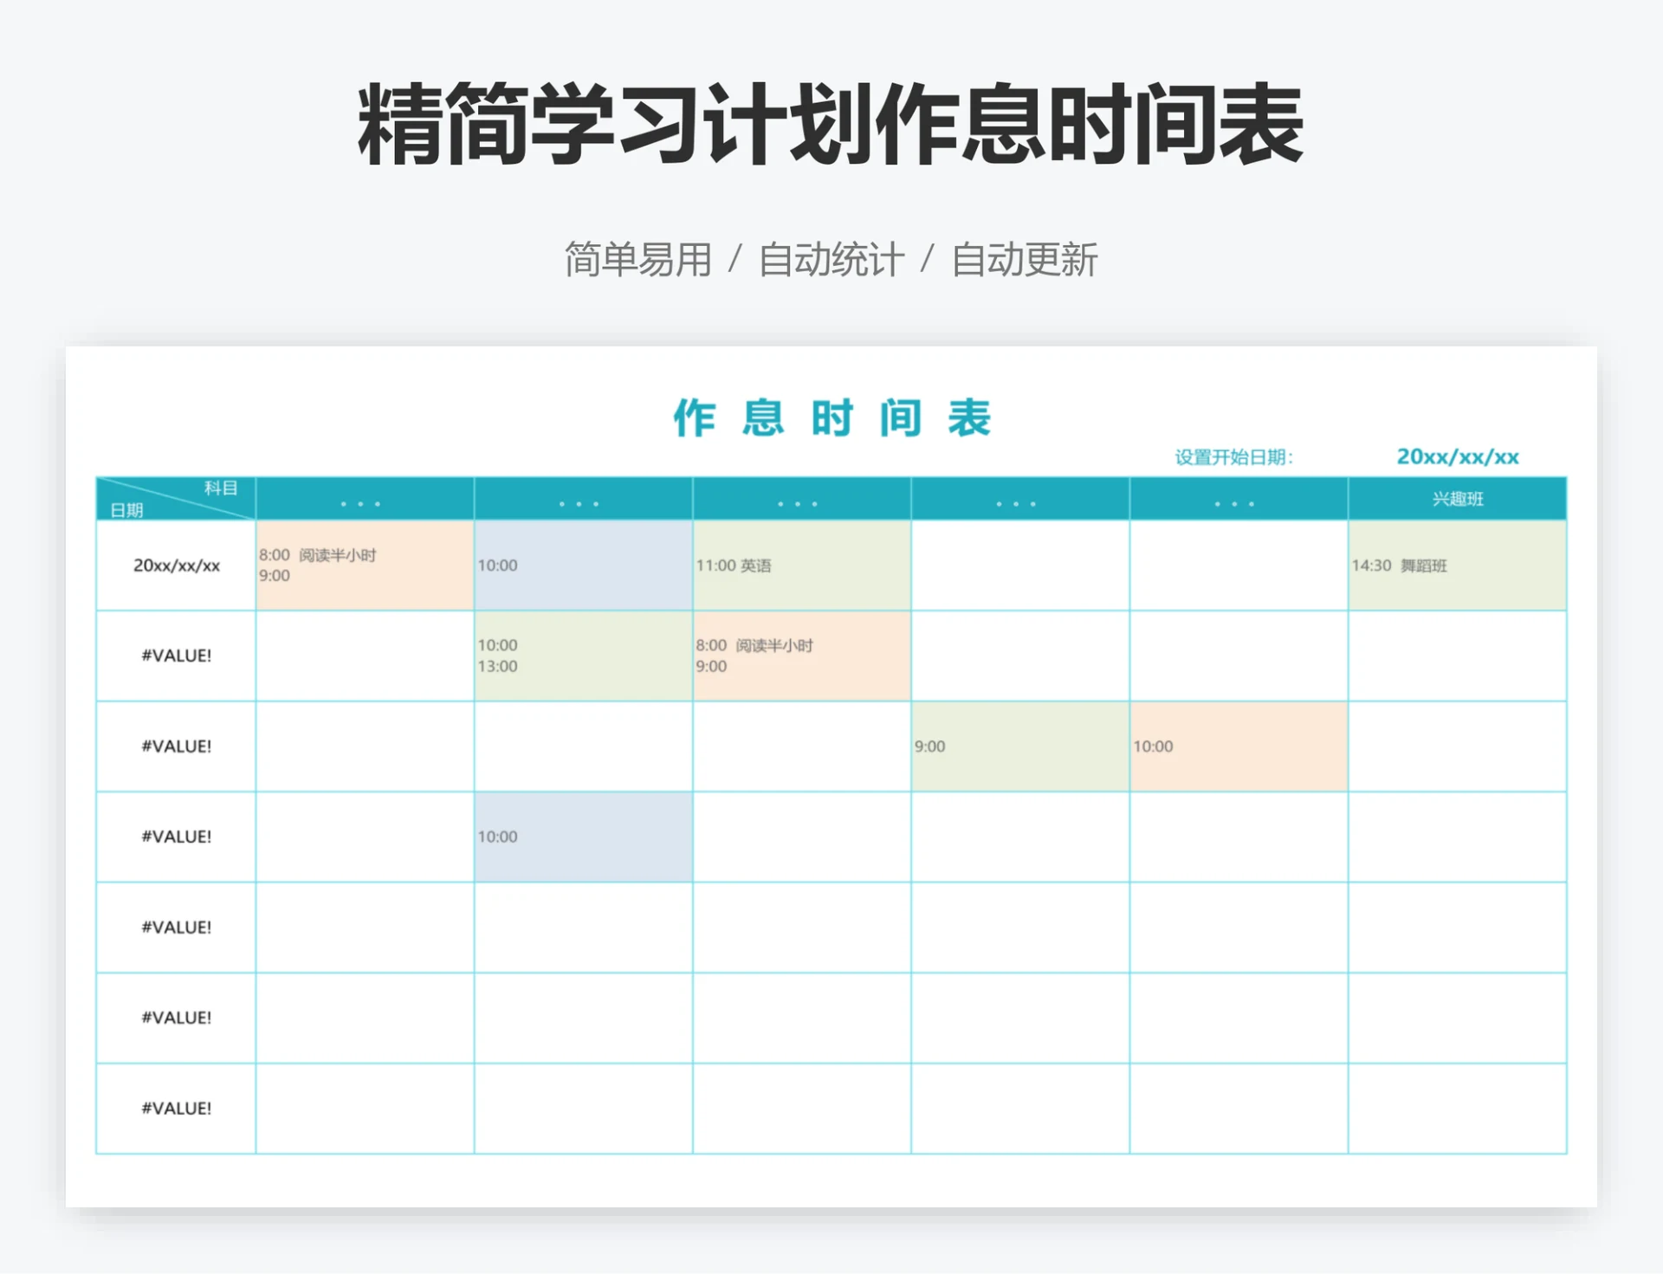This screenshot has height=1274, width=1663.
Task: Select the 8:00 阅读半小时 orange cell
Action: coord(364,566)
